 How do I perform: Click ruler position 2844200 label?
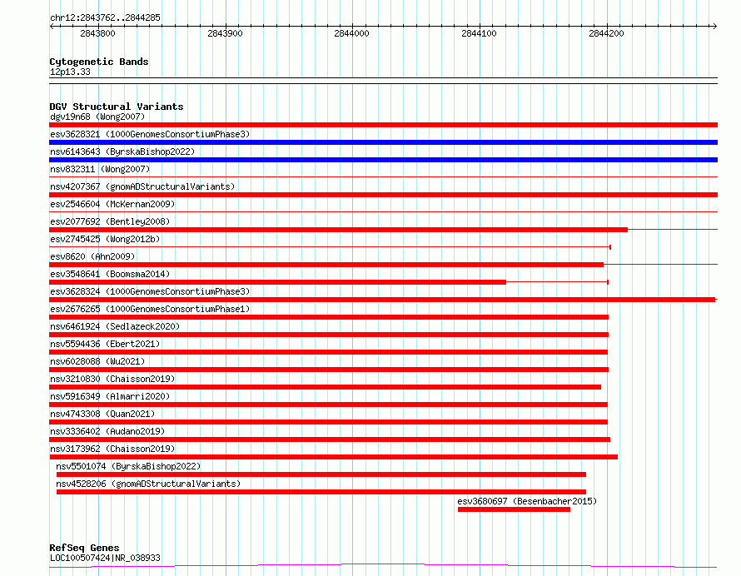pos(606,33)
